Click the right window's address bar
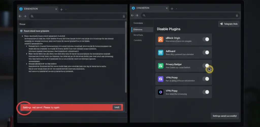 (x=190, y=15)
